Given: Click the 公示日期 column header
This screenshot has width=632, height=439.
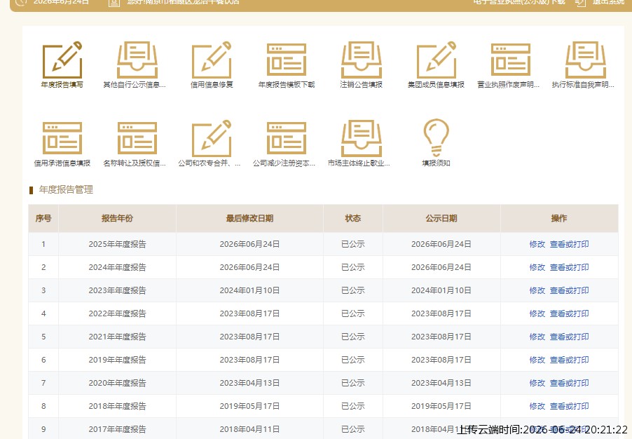Looking at the screenshot, I should tap(441, 218).
